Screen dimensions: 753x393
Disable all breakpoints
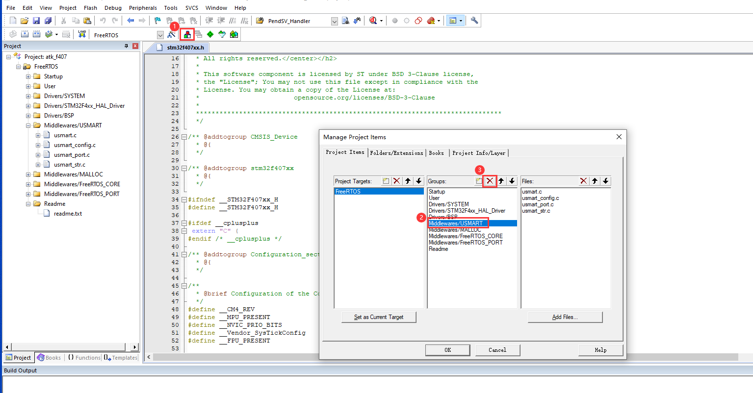coord(418,21)
